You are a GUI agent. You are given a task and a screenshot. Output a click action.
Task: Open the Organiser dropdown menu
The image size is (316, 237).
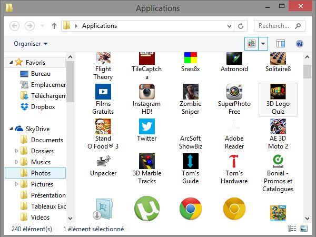point(31,44)
